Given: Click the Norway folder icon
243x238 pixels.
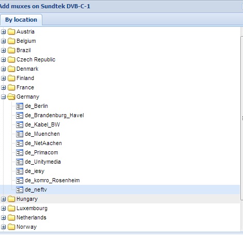Looking at the screenshot, I should tap(11, 227).
